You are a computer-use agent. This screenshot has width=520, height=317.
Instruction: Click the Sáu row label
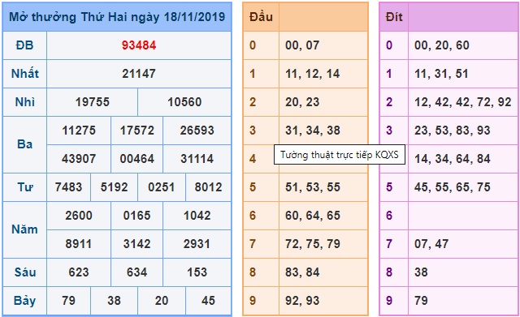[x=25, y=272]
